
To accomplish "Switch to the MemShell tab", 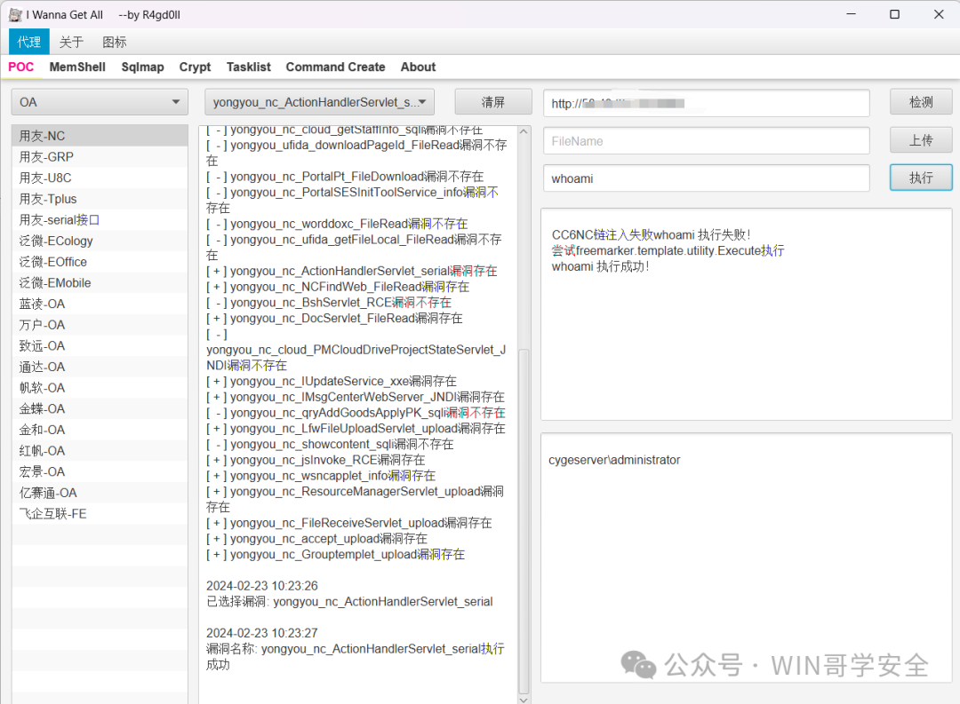I will click(77, 67).
